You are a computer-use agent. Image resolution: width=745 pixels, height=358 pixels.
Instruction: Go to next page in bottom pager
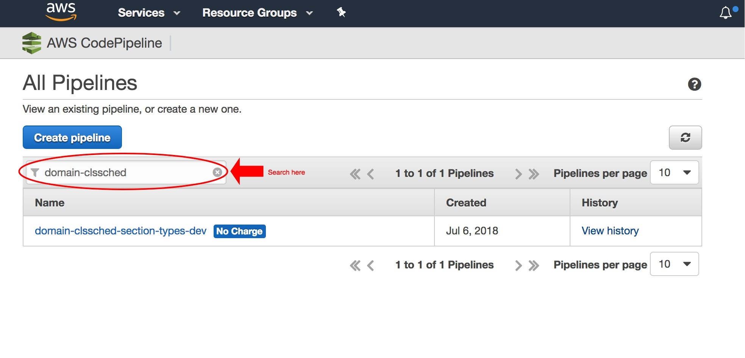coord(519,265)
